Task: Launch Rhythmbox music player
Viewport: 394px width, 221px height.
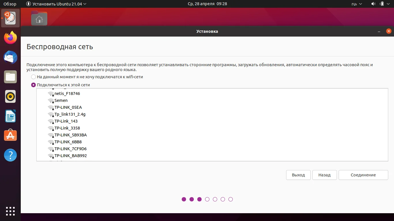Action: (10, 97)
